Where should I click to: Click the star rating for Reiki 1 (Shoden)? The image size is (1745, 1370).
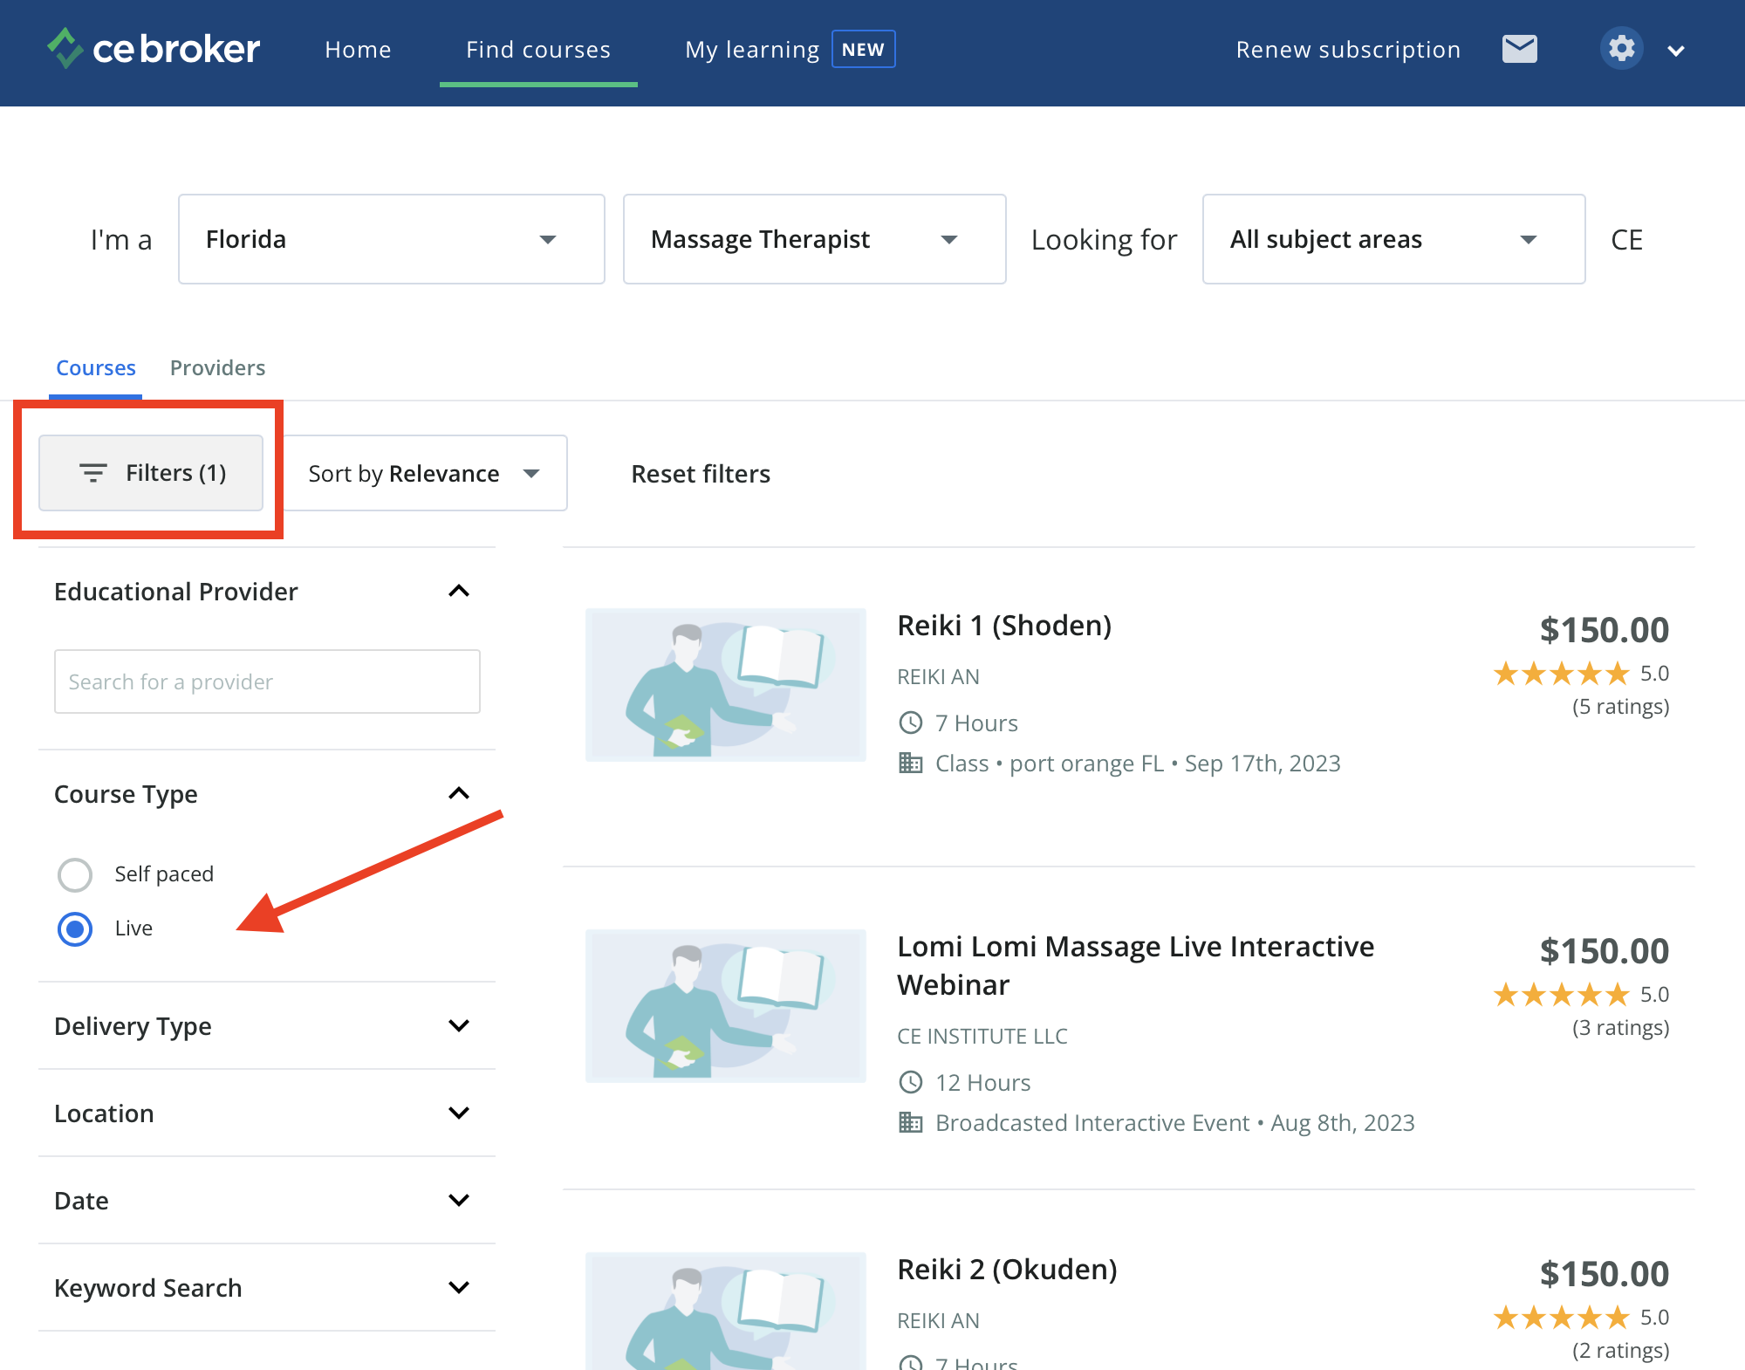click(1561, 674)
